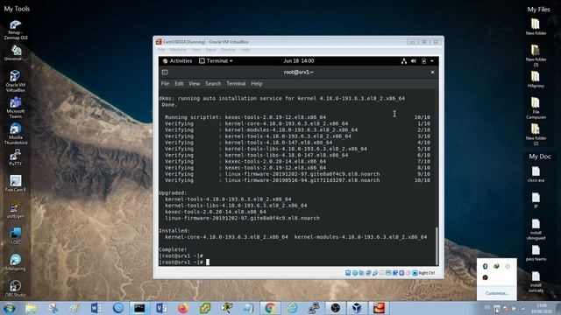The image size is (561, 315).
Task: Click the red-black icon in the tray popup
Action: click(485, 277)
